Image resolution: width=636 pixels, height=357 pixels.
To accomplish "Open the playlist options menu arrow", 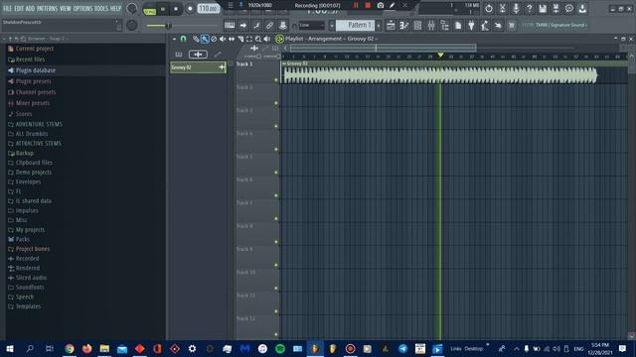I will (x=174, y=39).
